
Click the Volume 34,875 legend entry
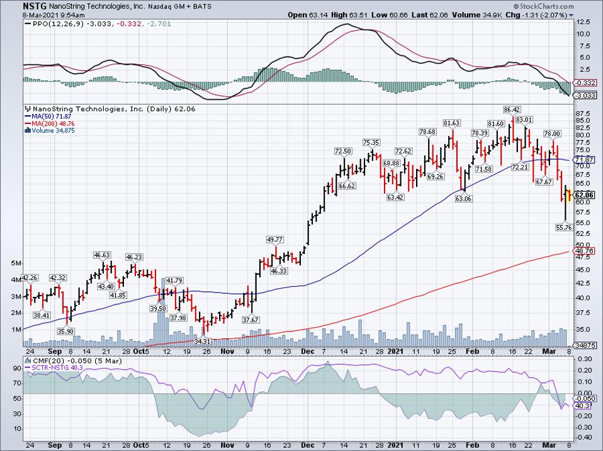click(53, 131)
